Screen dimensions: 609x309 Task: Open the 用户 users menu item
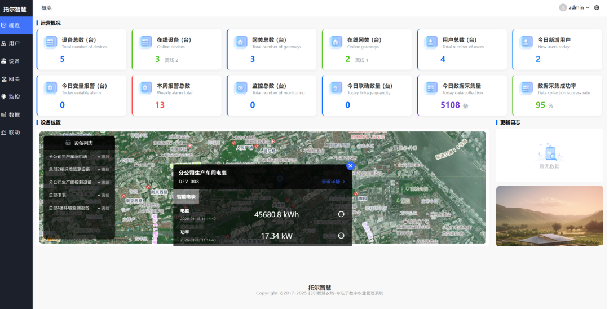coord(16,43)
